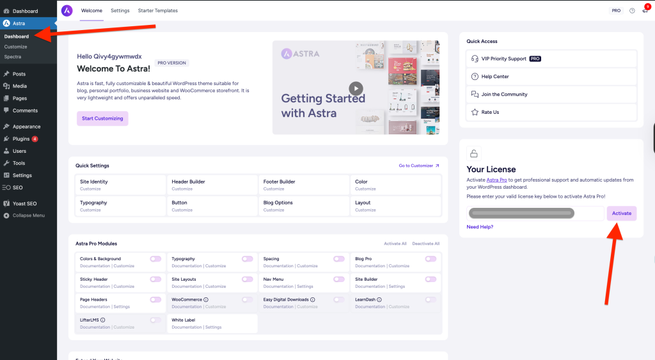Toggle the Colors & Background module
This screenshot has height=360, width=655.
[x=155, y=259]
